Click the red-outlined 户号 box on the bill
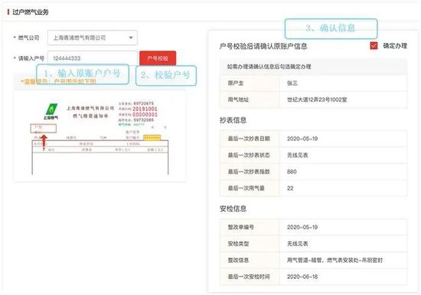Viewport: 421px width, 295px height. (43, 129)
